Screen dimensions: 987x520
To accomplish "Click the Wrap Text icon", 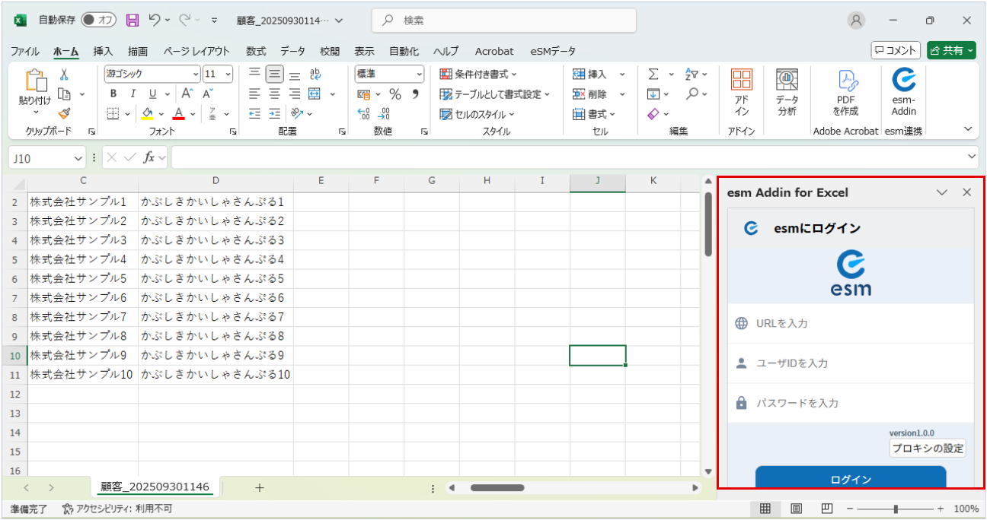I will (x=315, y=75).
